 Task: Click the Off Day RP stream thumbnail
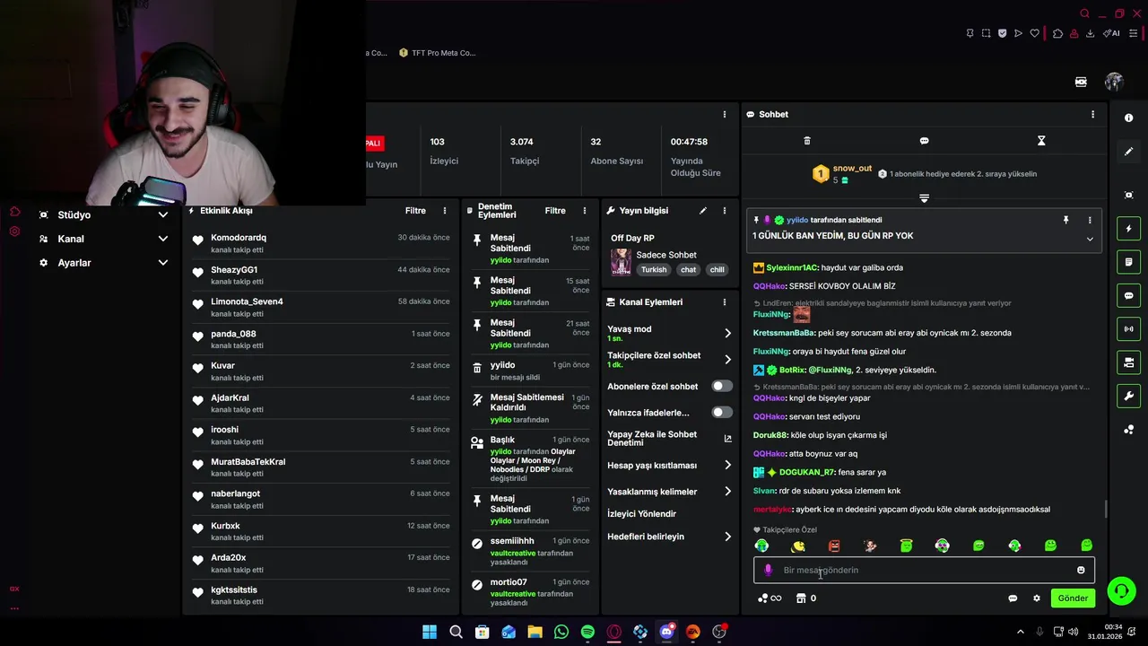click(x=621, y=262)
